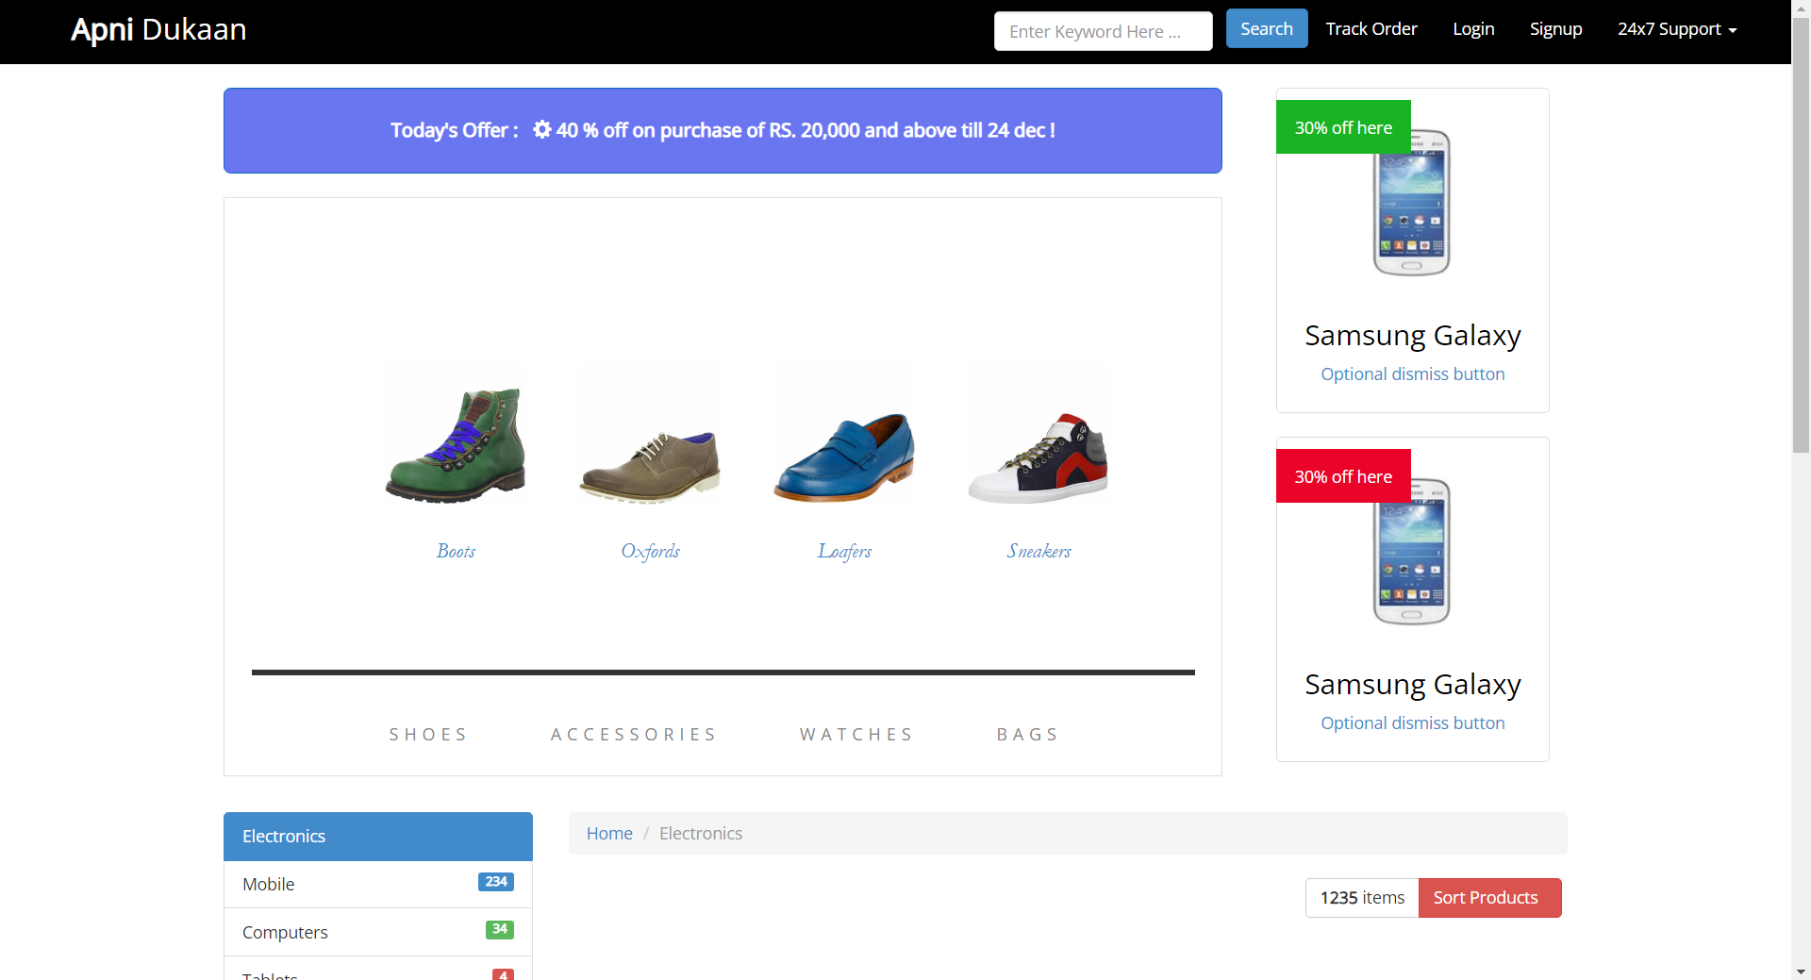Click the Apni Dukaan logo
The width and height of the screenshot is (1811, 980).
coord(158,29)
